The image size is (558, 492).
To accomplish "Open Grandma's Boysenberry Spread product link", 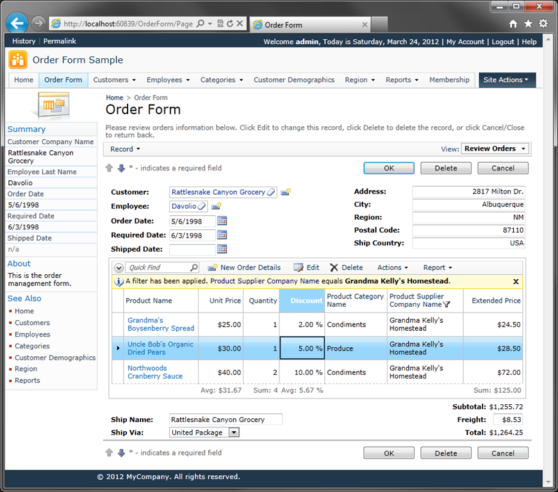I will (x=161, y=324).
